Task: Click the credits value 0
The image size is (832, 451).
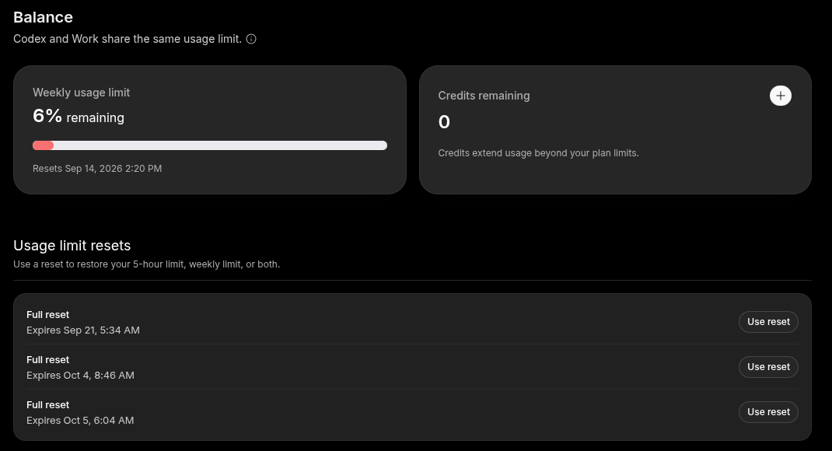Action: [x=444, y=122]
